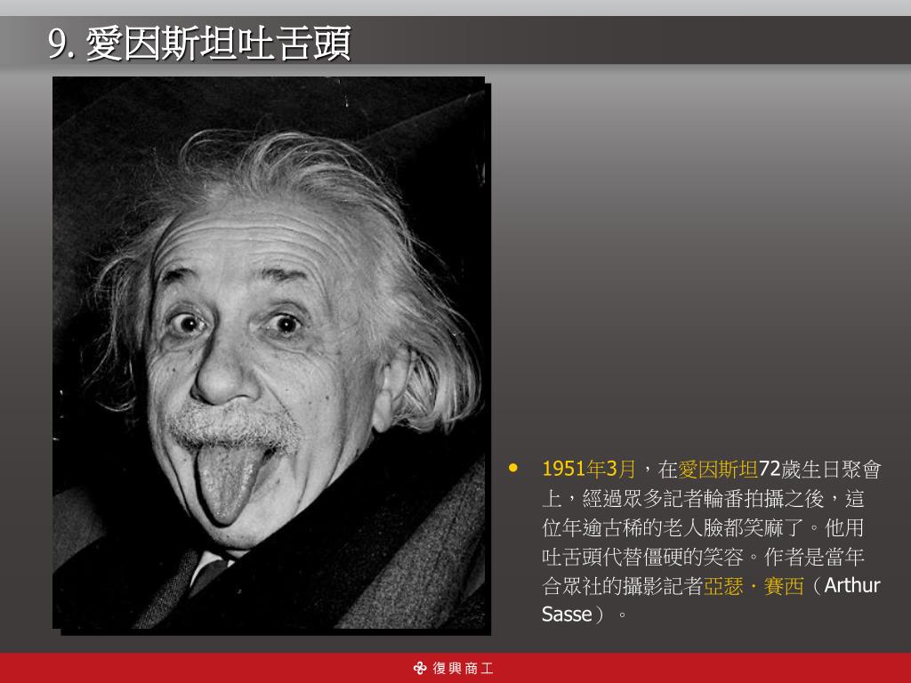Viewport: 911px width, 683px height.
Task: Click the clover logo beside 復興商工
Action: pyautogui.click(x=420, y=668)
